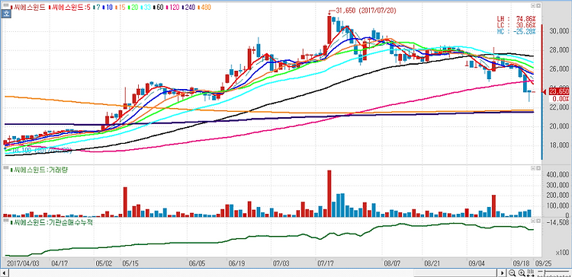Click the gray handle icon on price panel
Screen dimensions: 572x277
click(6, 5)
